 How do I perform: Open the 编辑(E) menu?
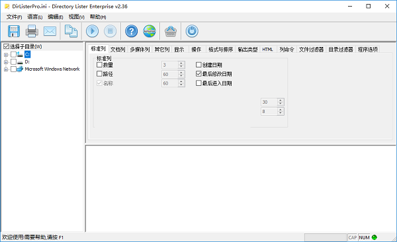click(56, 17)
